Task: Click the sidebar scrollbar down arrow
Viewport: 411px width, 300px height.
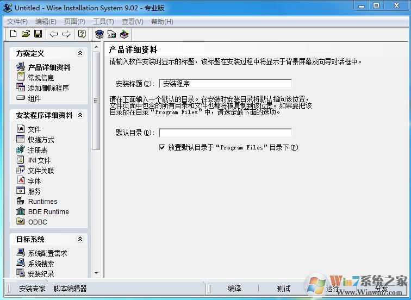Action: click(96, 273)
